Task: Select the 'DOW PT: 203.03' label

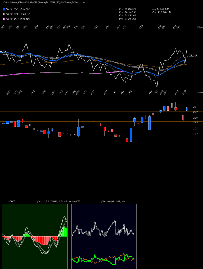Action: [x=17, y=19]
